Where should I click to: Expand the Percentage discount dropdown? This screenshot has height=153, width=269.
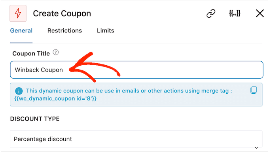coord(136,139)
